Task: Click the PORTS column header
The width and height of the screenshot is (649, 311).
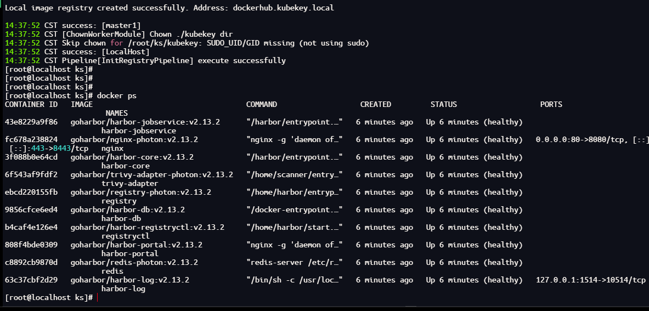Action: pyautogui.click(x=551, y=104)
